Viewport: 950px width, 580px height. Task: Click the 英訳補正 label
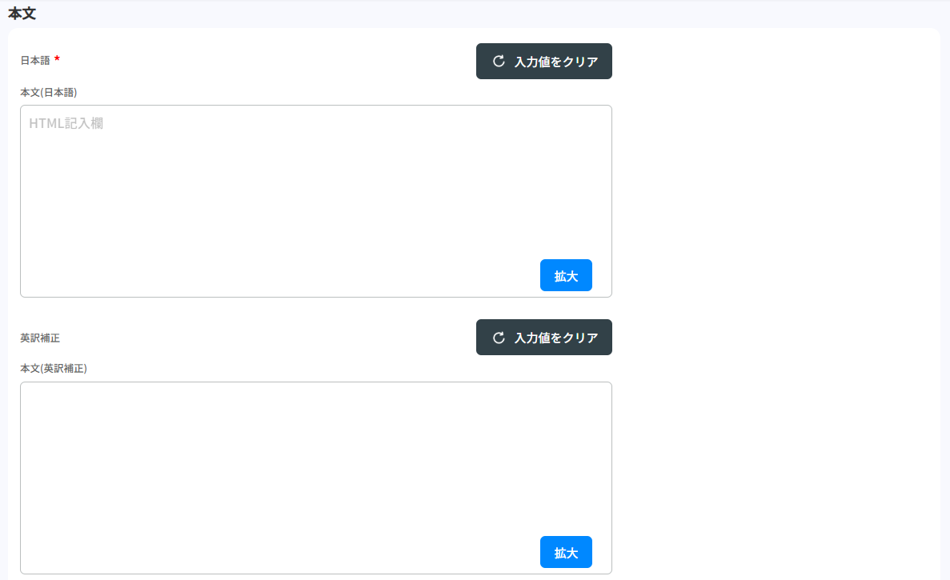[40, 338]
